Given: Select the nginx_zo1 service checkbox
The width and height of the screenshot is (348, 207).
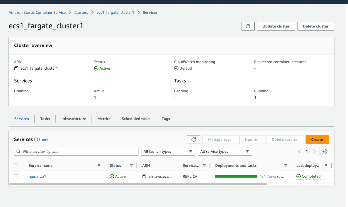Looking at the screenshot, I should [16, 177].
